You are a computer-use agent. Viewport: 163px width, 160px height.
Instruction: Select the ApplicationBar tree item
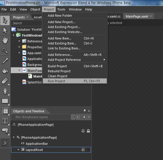(x=36, y=144)
